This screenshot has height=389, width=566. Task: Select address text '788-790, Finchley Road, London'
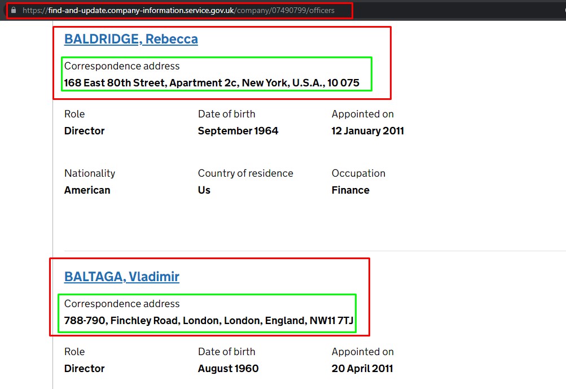pos(143,320)
